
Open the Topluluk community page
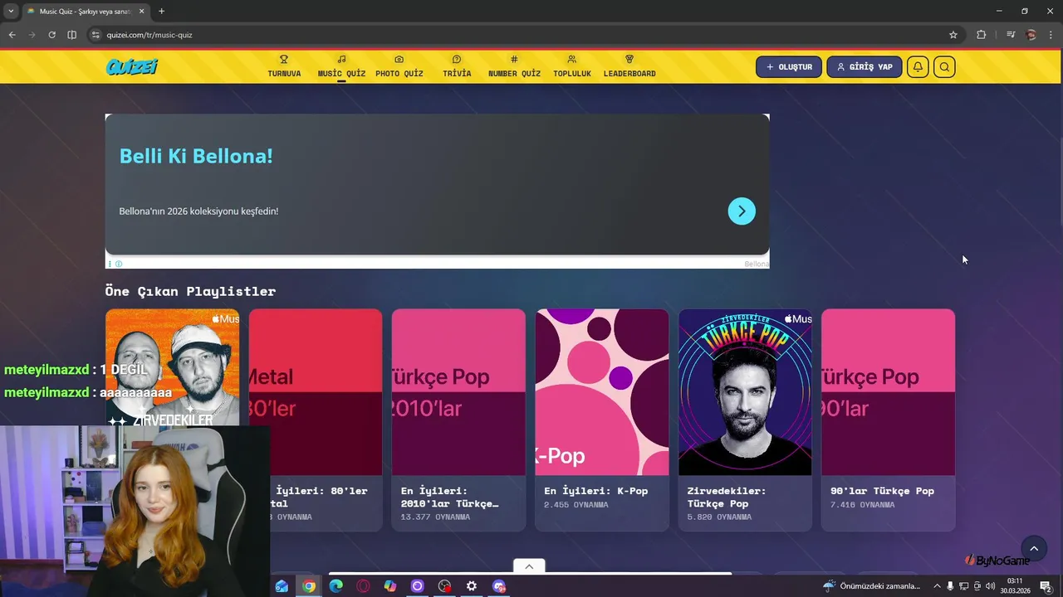click(x=571, y=66)
